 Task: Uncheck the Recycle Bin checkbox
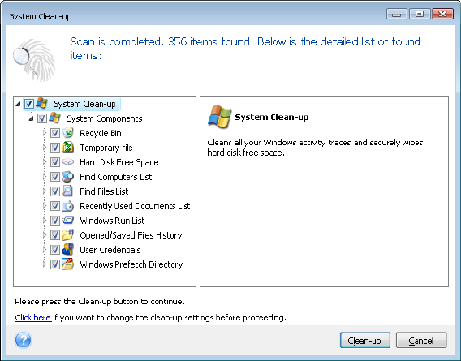pos(55,133)
